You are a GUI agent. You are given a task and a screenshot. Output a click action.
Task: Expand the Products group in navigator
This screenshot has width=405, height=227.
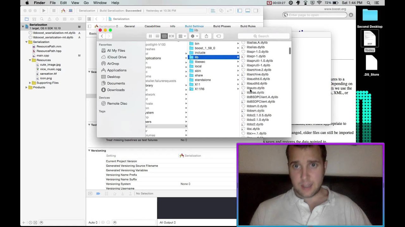pos(27,87)
